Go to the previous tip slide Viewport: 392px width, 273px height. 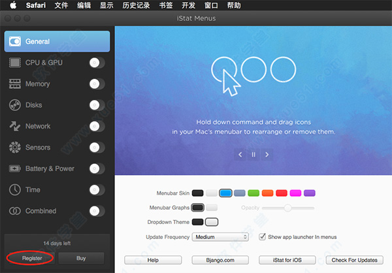(x=240, y=155)
